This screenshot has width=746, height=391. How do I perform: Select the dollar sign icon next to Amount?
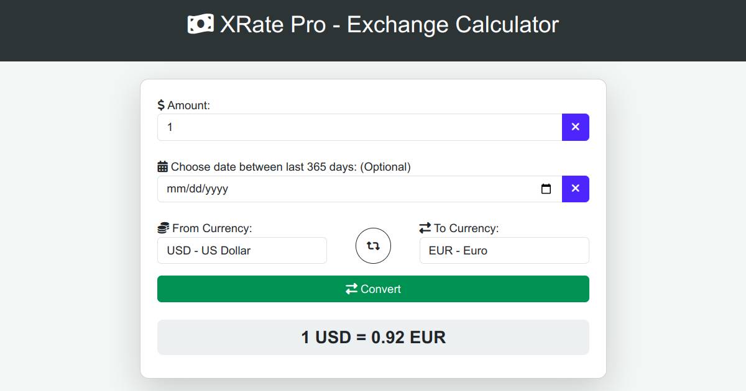click(x=161, y=105)
